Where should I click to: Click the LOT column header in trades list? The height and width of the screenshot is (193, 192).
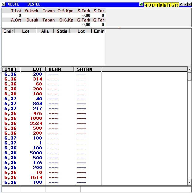click(33, 69)
